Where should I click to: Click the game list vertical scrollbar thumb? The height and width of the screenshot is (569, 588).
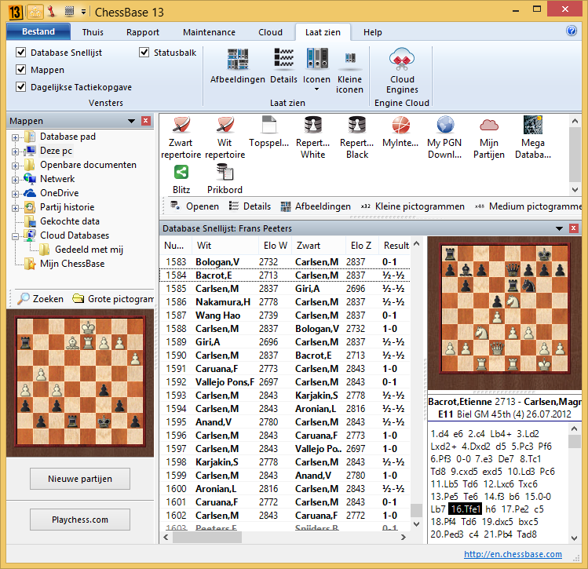click(x=416, y=510)
